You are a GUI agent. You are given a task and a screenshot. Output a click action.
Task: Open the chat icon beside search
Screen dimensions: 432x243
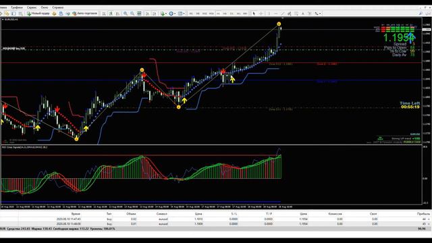428,13
